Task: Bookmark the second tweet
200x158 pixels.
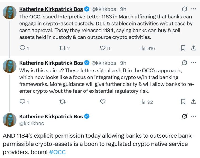Action: coord(183,102)
